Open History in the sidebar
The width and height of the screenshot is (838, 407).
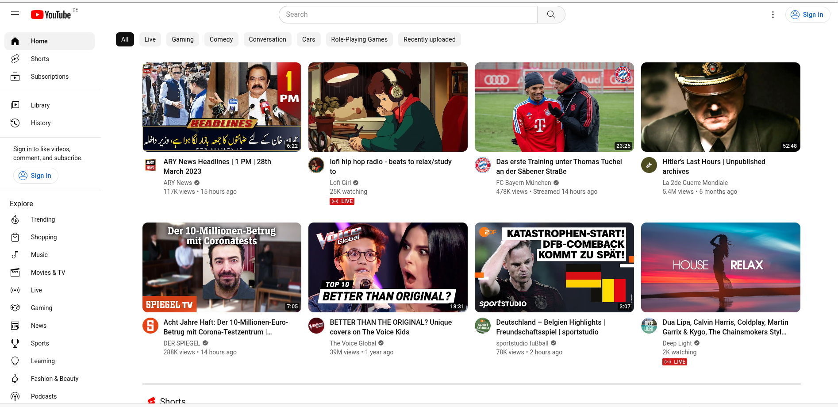pos(41,123)
